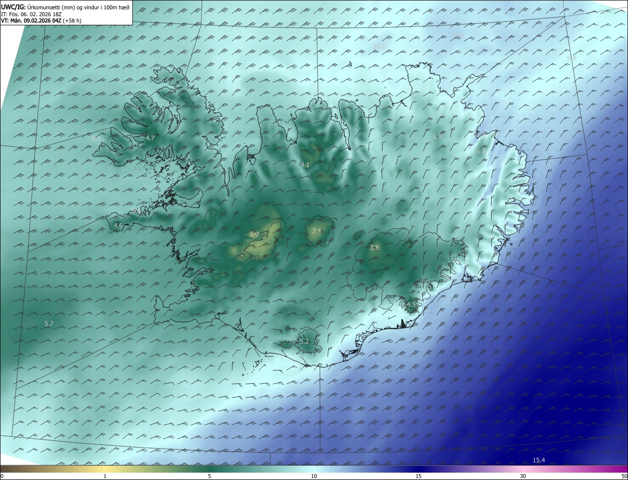Viewport: 628px width, 480px height.
Task: Click the valid time 'VT: Mán. 09.02.2026 04Z (+58 h)'
Action: point(41,21)
